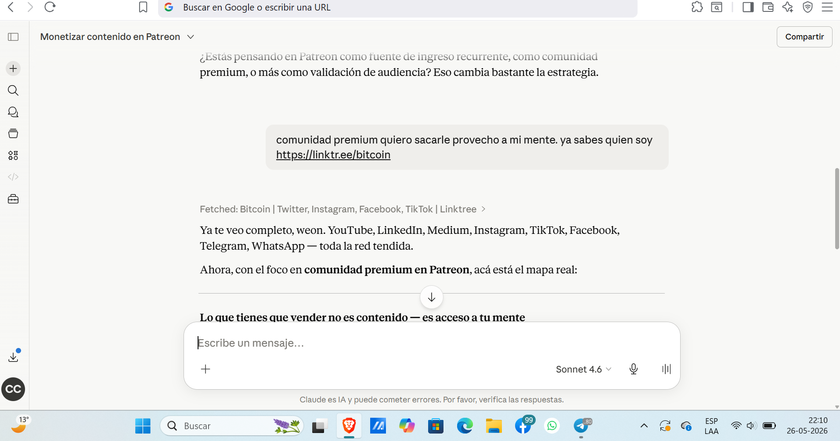Open WhatsApp from taskbar
The height and width of the screenshot is (441, 840).
552,426
